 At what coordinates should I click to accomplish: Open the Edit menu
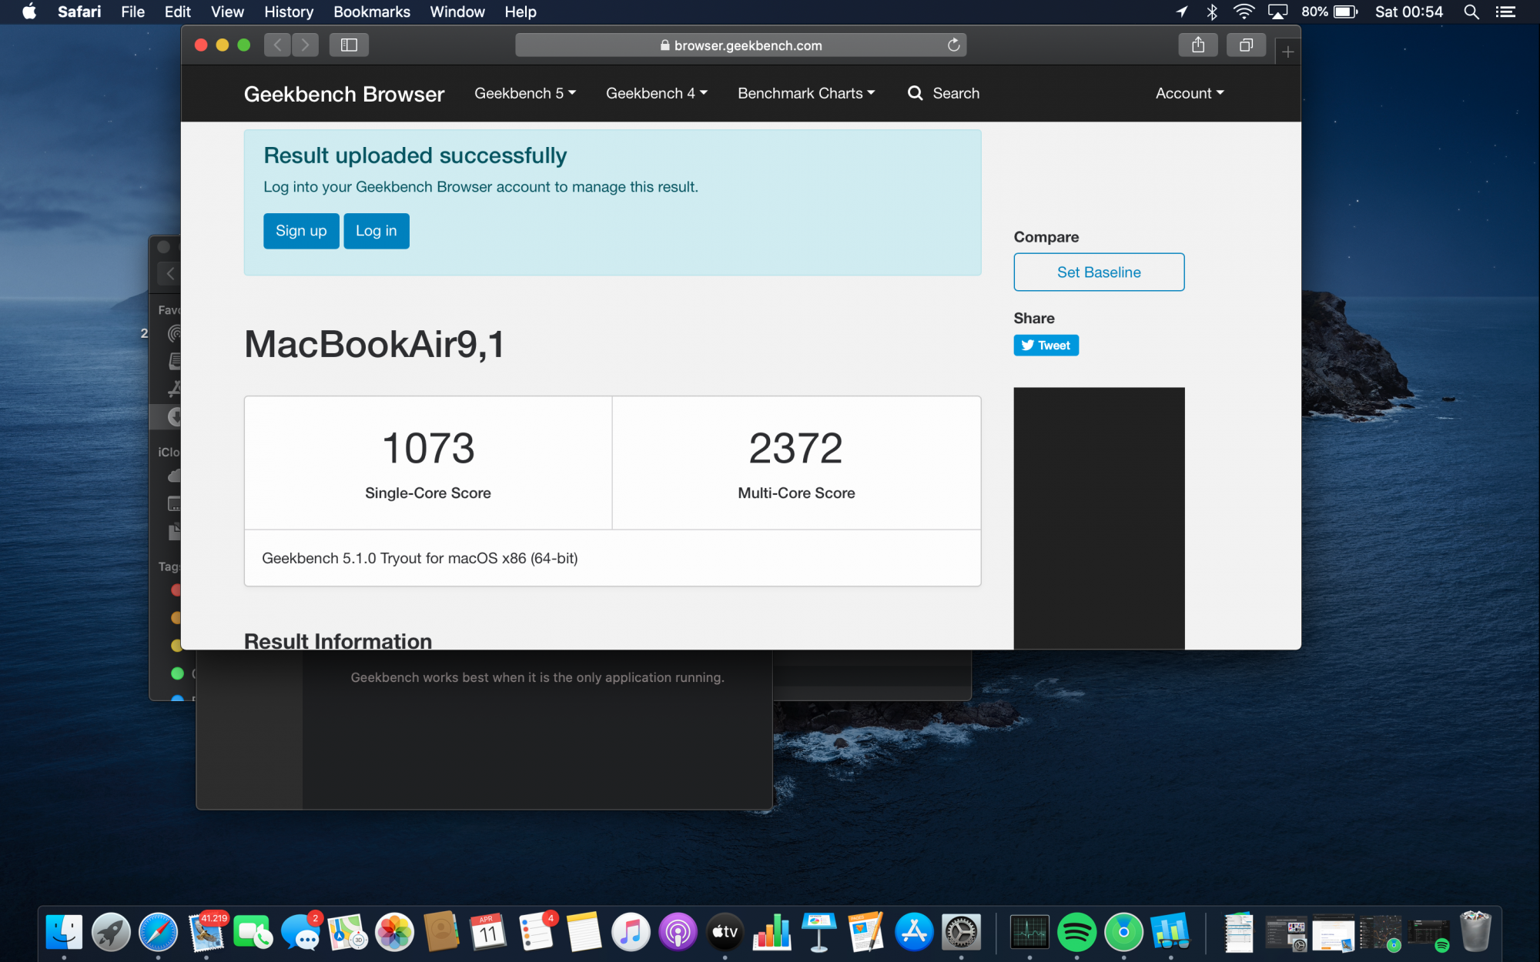[177, 12]
